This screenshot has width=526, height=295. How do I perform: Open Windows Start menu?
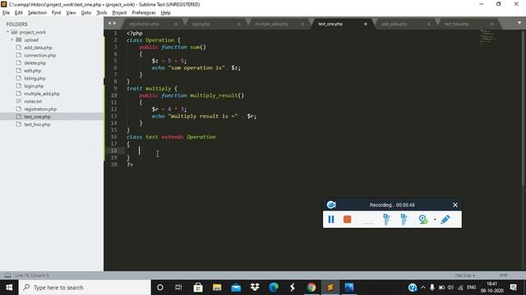pos(9,288)
